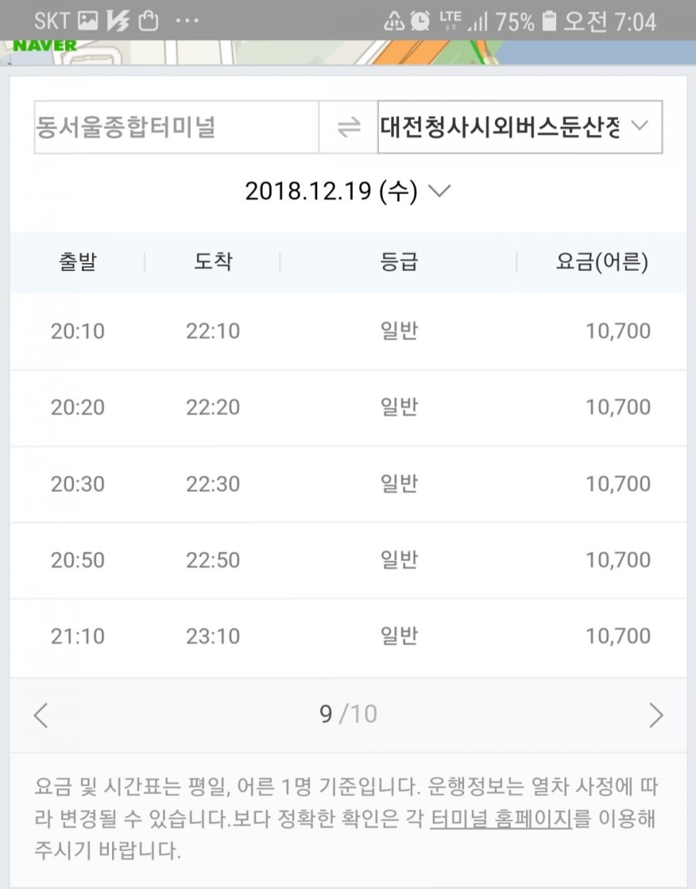
Task: Select the 20:50 departure bus
Action: pos(348,560)
